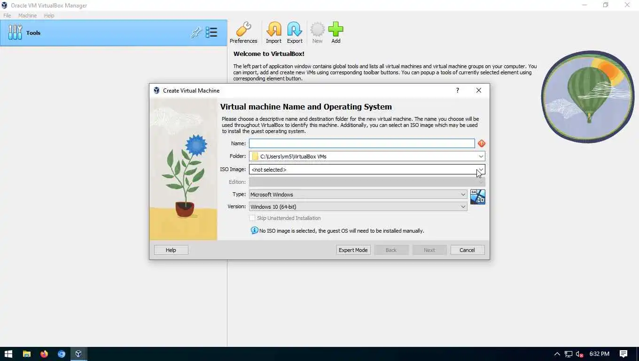Viewport: 639px width, 361px height.
Task: Open the Windows Start menu
Action: pyautogui.click(x=8, y=354)
